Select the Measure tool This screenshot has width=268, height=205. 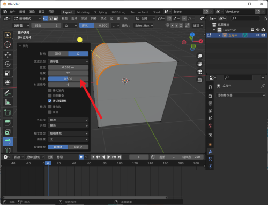click(x=8, y=102)
